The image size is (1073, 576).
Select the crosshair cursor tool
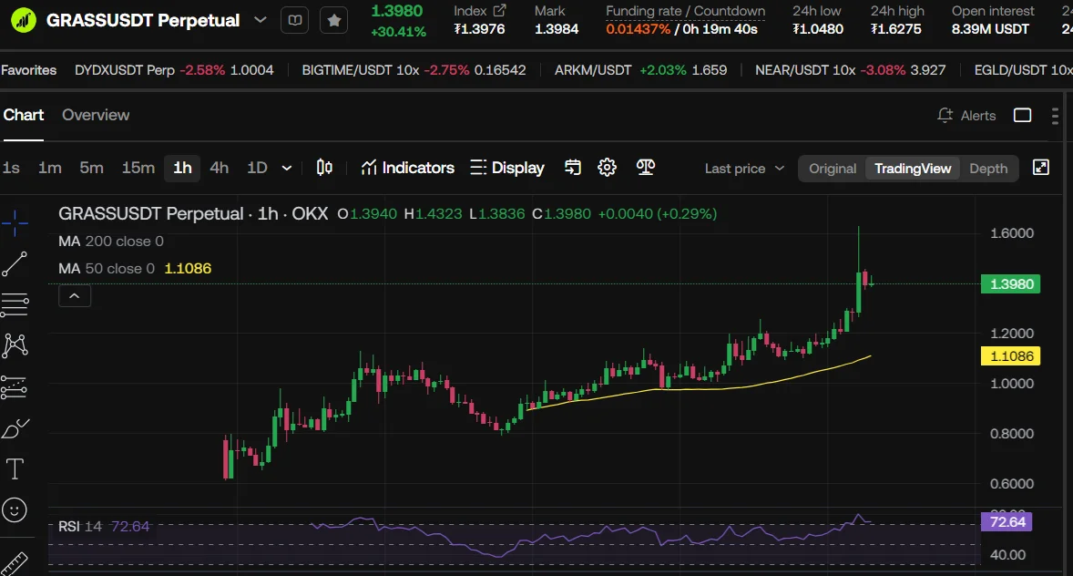pos(15,223)
